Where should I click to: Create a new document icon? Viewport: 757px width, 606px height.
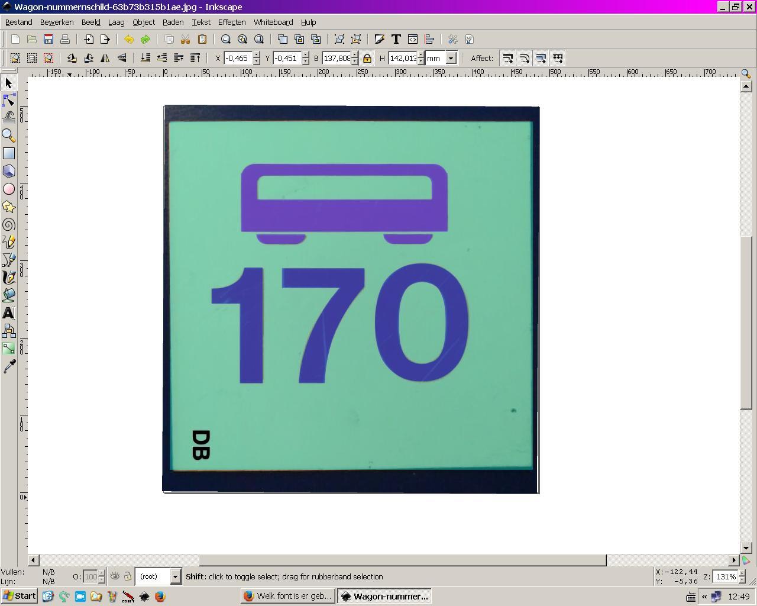pos(15,40)
